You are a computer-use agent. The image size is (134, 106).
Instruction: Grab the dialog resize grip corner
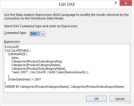130,102
